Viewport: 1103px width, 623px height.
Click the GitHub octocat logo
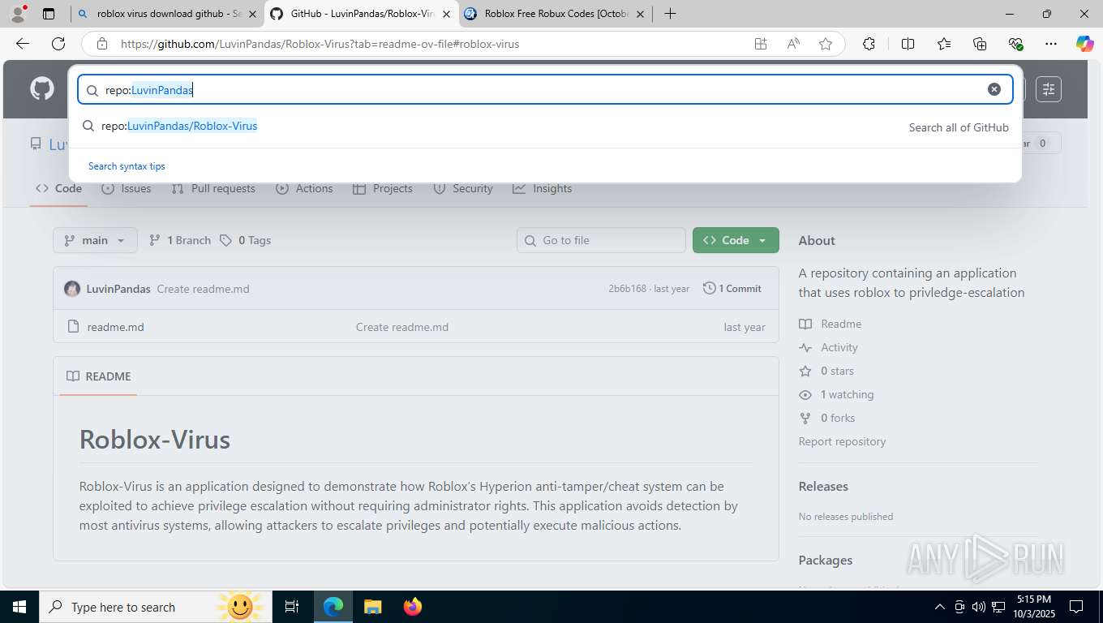point(42,88)
